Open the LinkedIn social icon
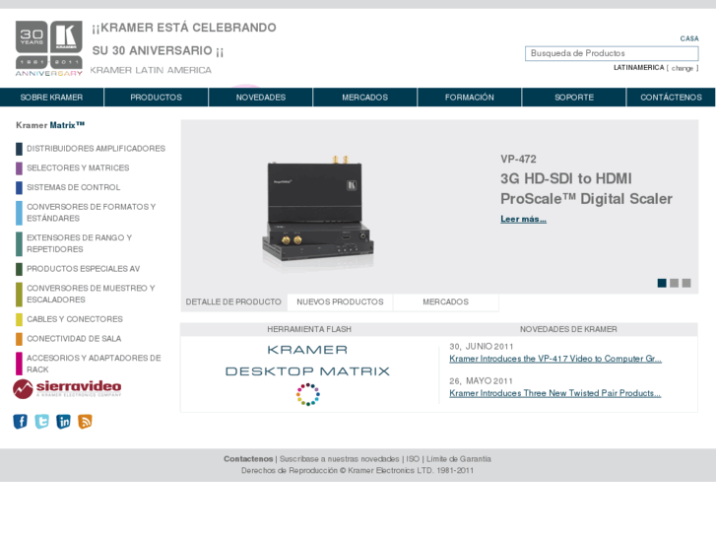The image size is (716, 537). click(63, 422)
